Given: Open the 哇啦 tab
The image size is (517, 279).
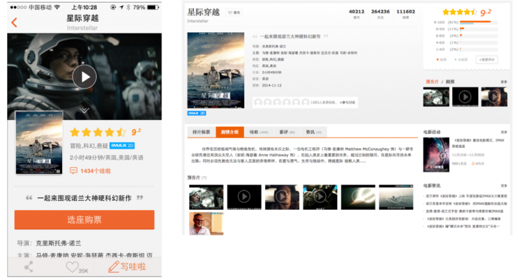Looking at the screenshot, I should tap(258, 132).
